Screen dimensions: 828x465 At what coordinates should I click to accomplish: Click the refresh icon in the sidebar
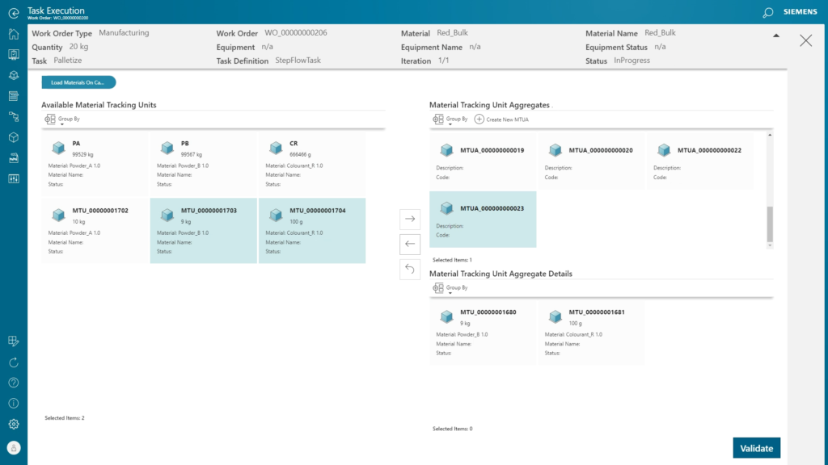[x=14, y=362]
